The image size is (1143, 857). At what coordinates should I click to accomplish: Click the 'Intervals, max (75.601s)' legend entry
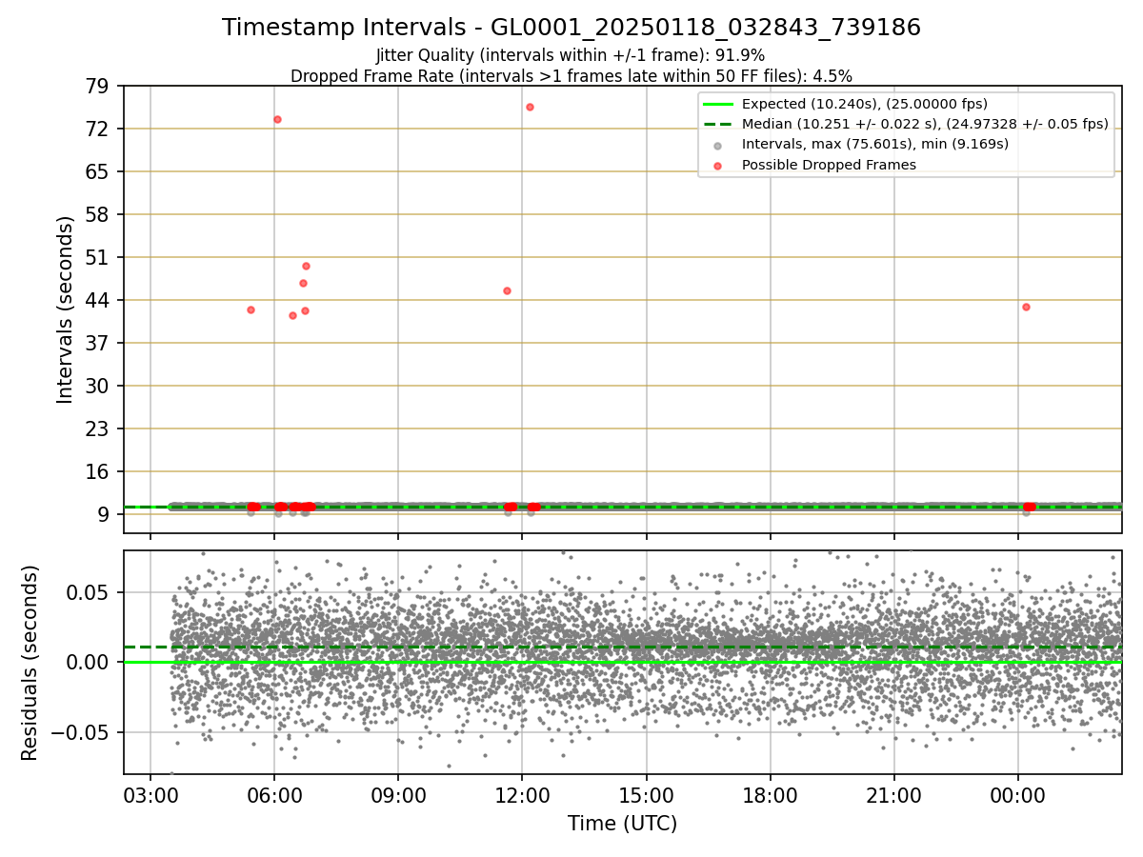pyautogui.click(x=875, y=144)
